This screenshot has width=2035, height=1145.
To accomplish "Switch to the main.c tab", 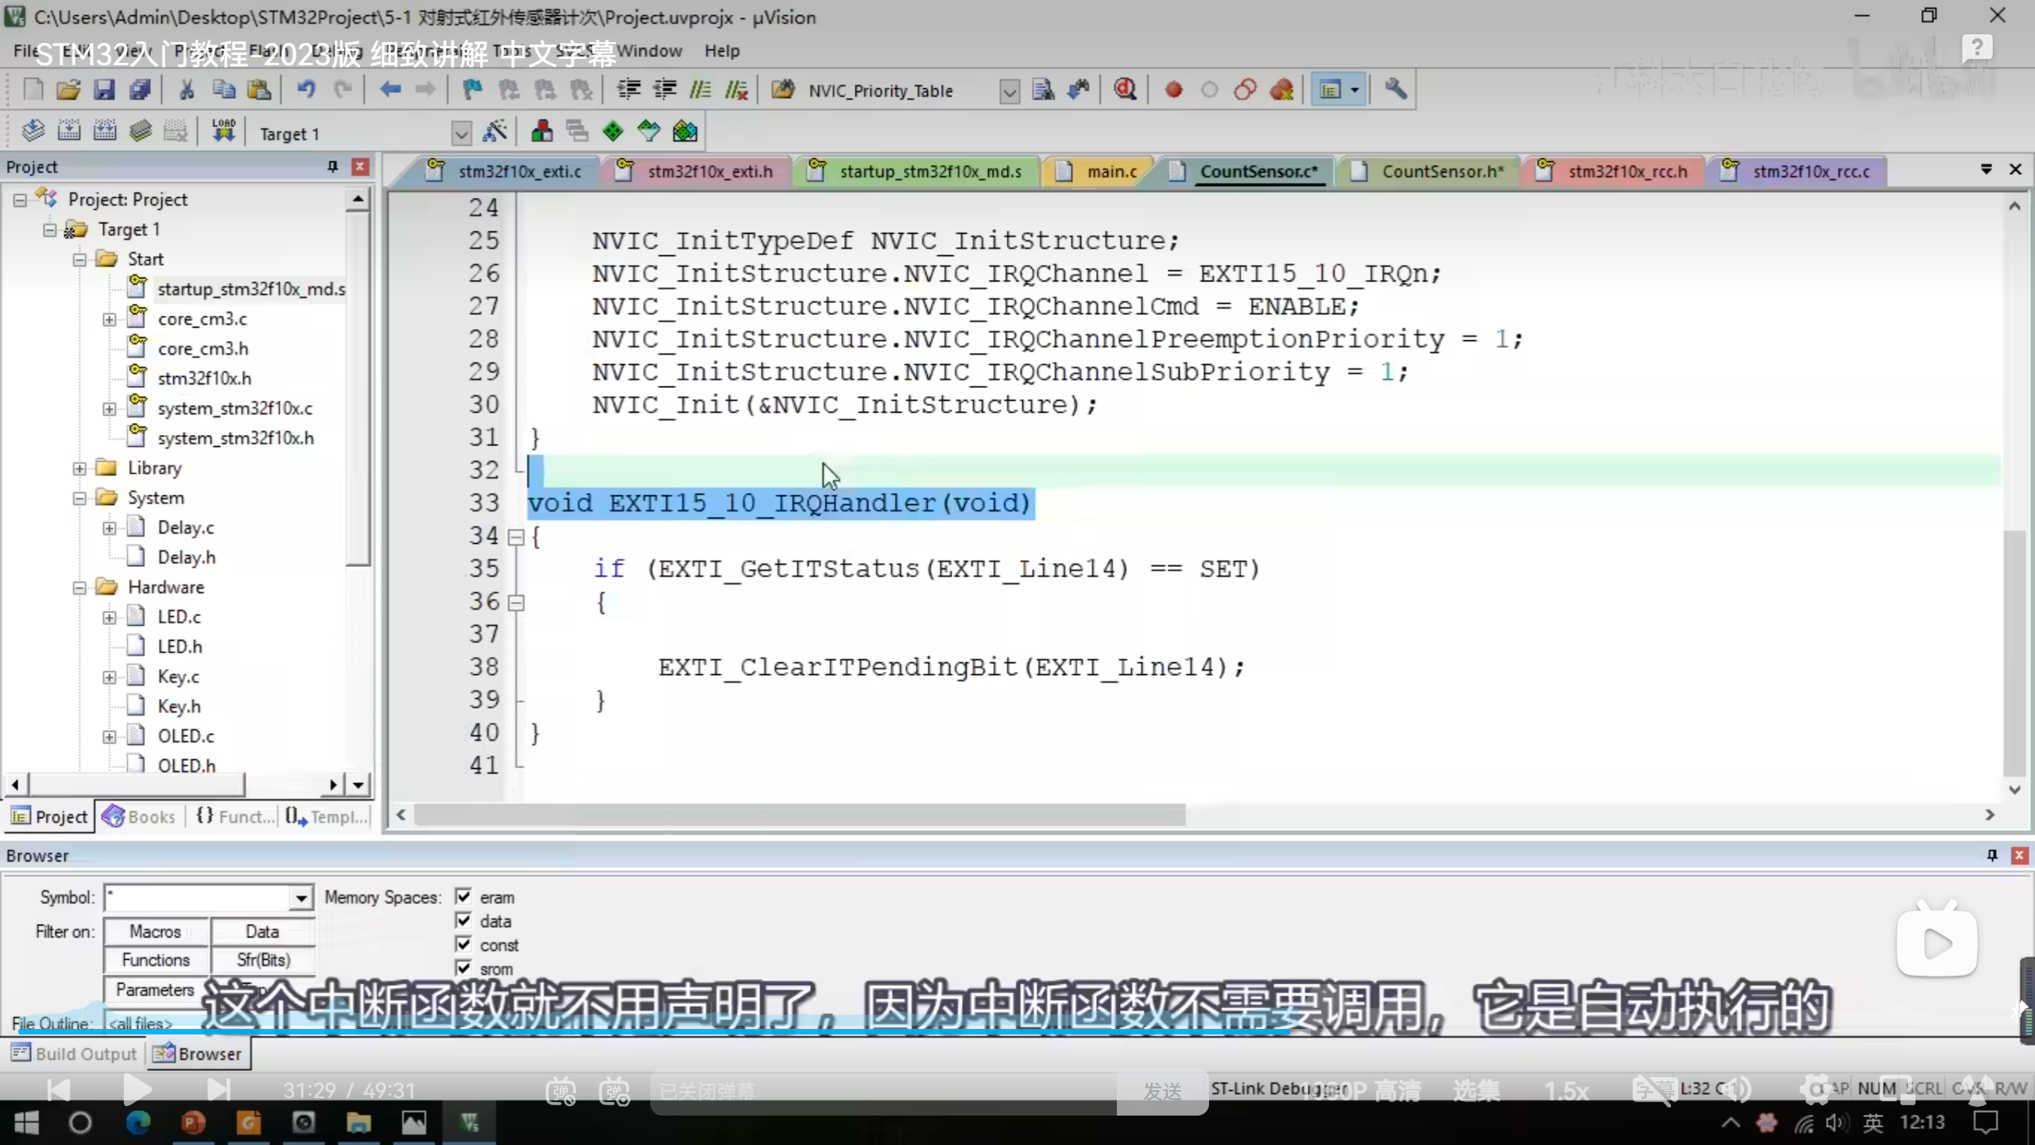I will 1111,171.
